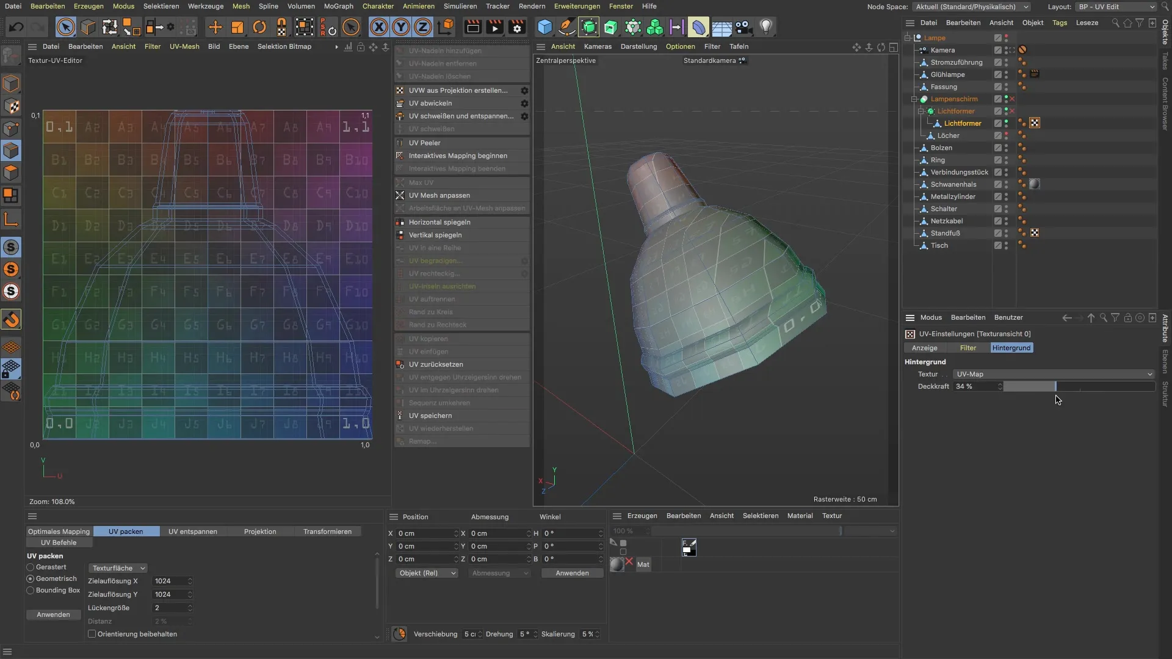The image size is (1172, 659).
Task: Click the UVW tag on Lichtformer child
Action: tap(1034, 123)
